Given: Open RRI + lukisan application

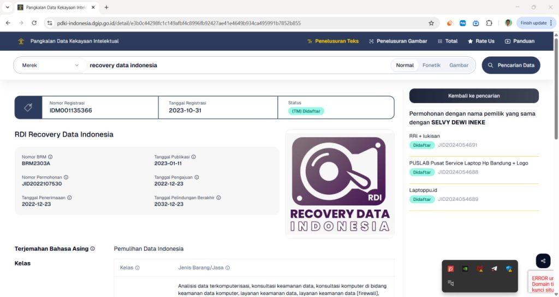Looking at the screenshot, I should pos(424,136).
